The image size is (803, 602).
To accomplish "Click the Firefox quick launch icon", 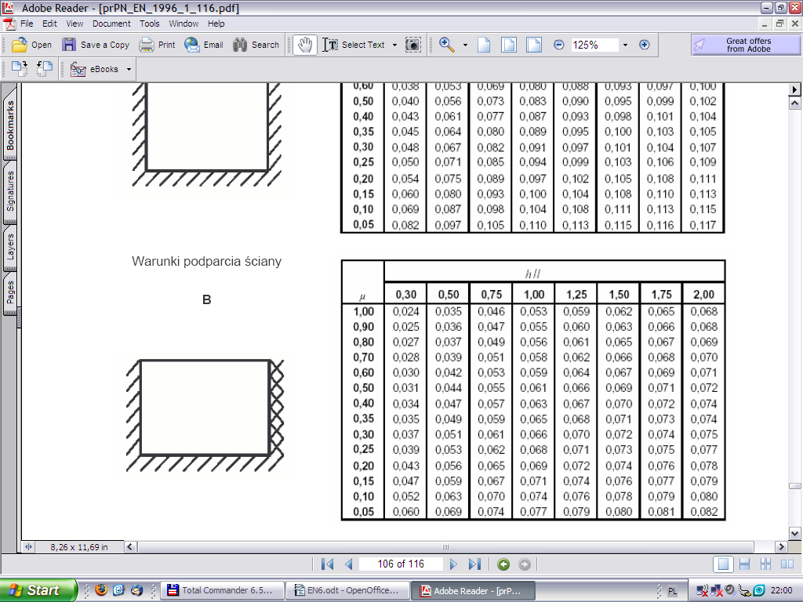I will (101, 590).
